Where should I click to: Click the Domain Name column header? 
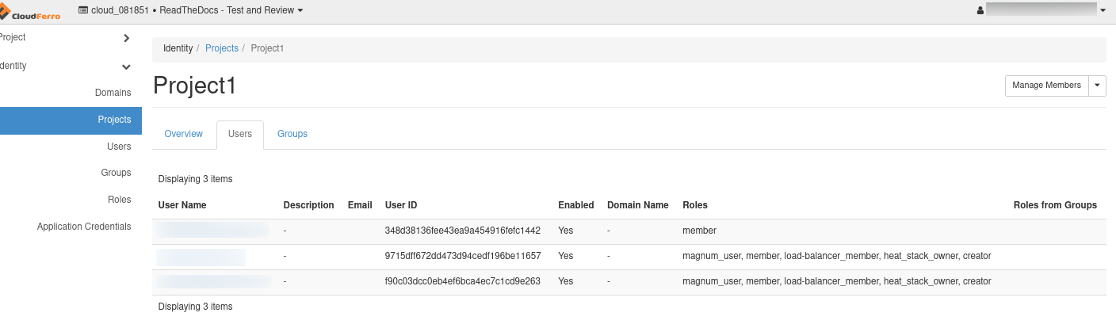click(x=638, y=205)
